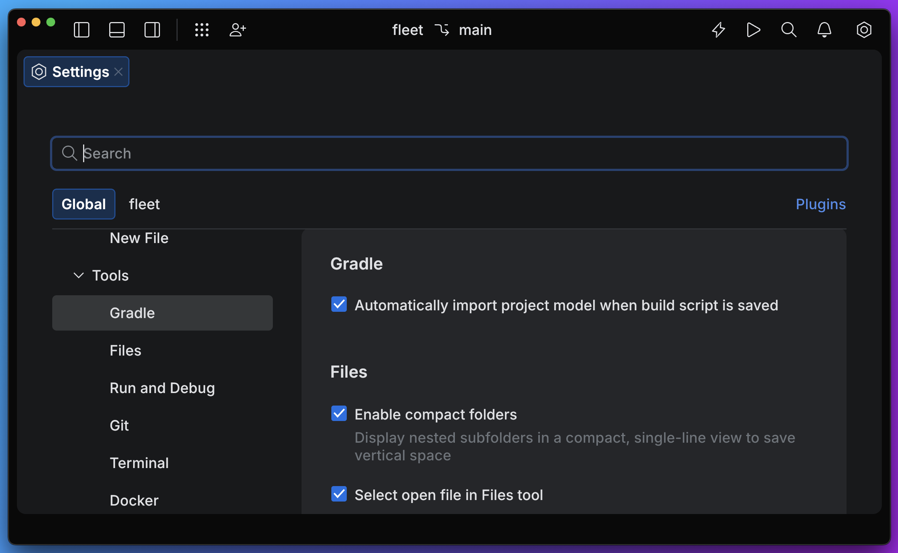Open settings via the hexagon icon
The height and width of the screenshot is (553, 898).
pyautogui.click(x=864, y=30)
